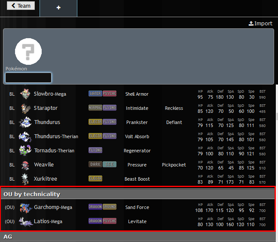Click Flying type badge on Staraptor

(x=110, y=108)
